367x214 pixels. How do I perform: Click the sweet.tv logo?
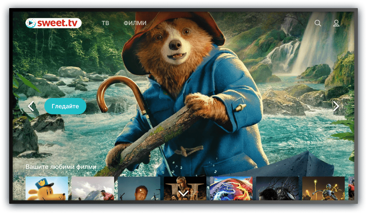54,23
